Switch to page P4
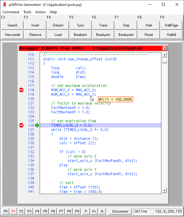 (x=37, y=211)
